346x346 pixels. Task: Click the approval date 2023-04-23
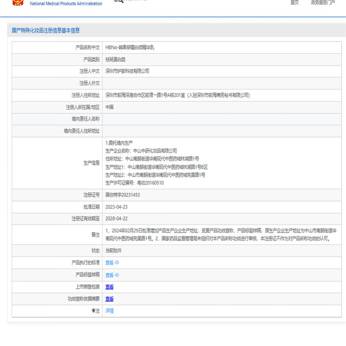point(117,207)
